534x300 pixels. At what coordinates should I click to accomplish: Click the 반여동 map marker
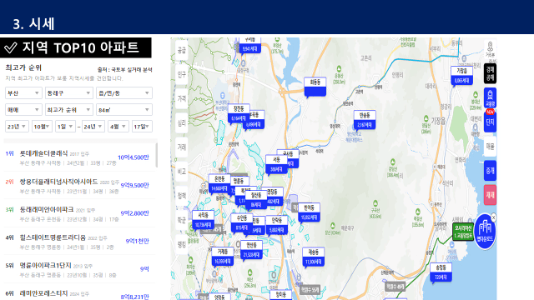309,212
